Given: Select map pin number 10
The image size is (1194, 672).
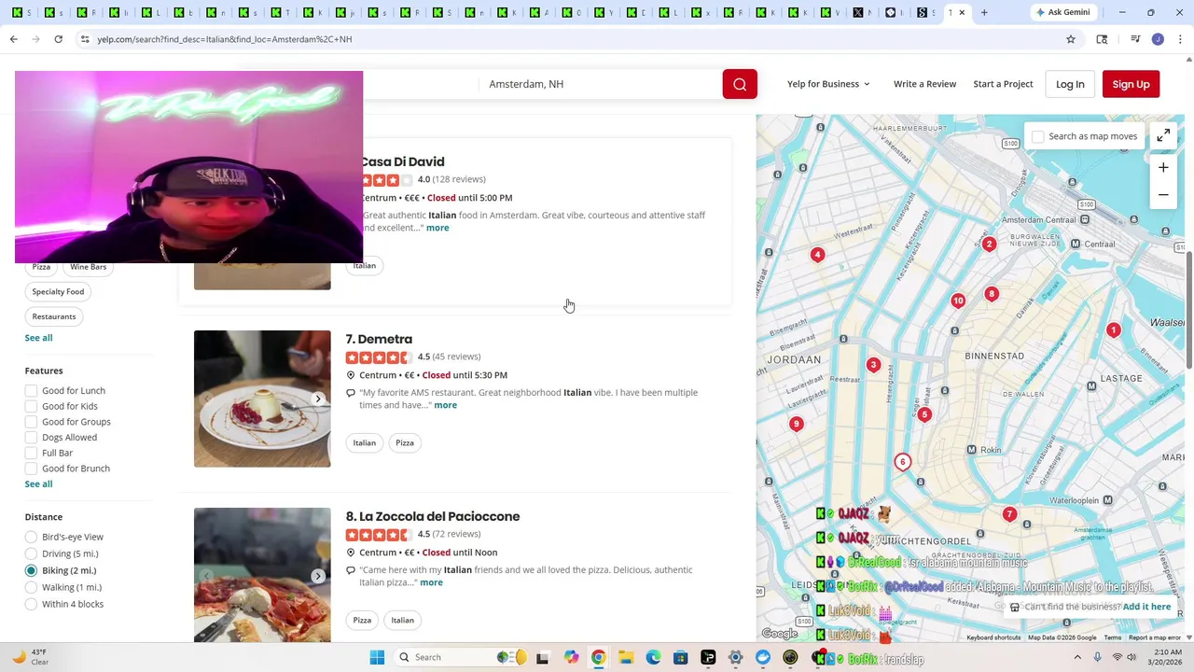Looking at the screenshot, I should [958, 301].
